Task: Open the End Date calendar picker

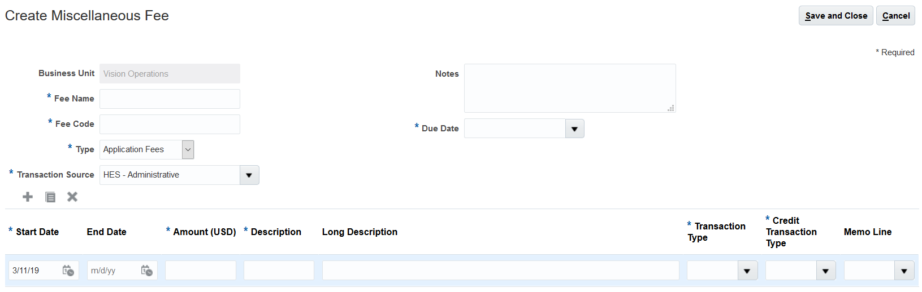Action: coord(146,271)
